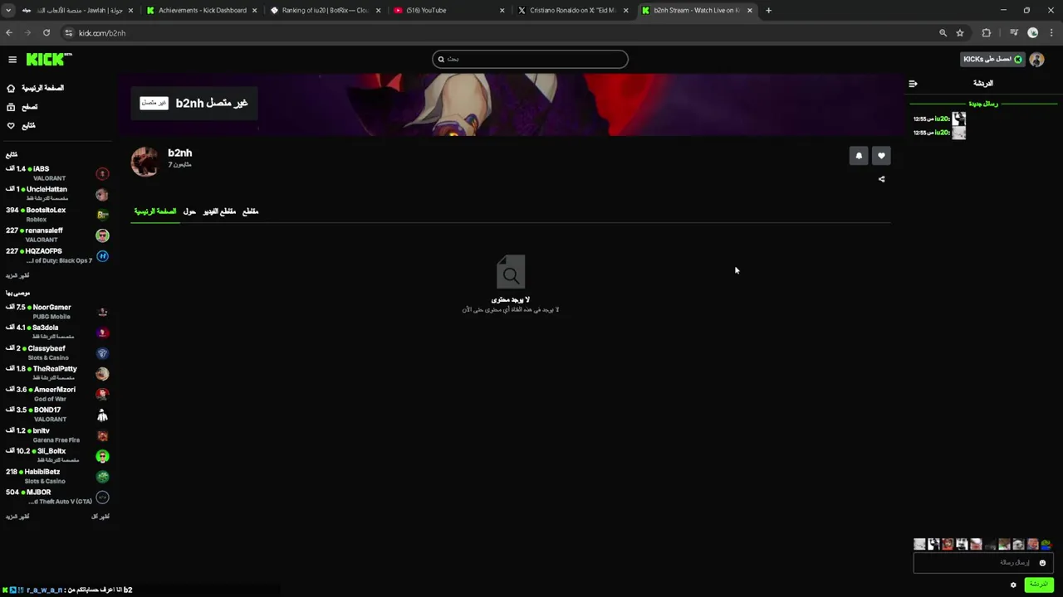Select the مقاطع (Clips) channel tab
1063x597 pixels.
tap(250, 211)
